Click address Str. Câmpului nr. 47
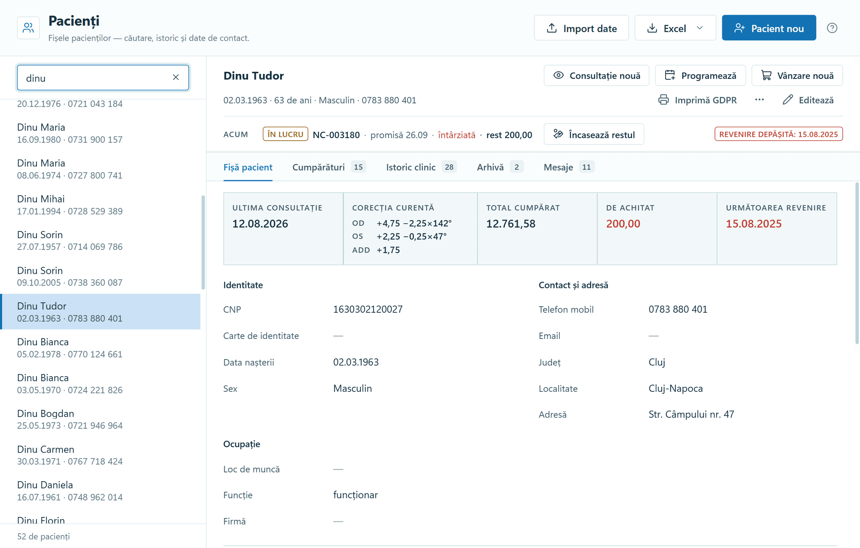 tap(691, 414)
